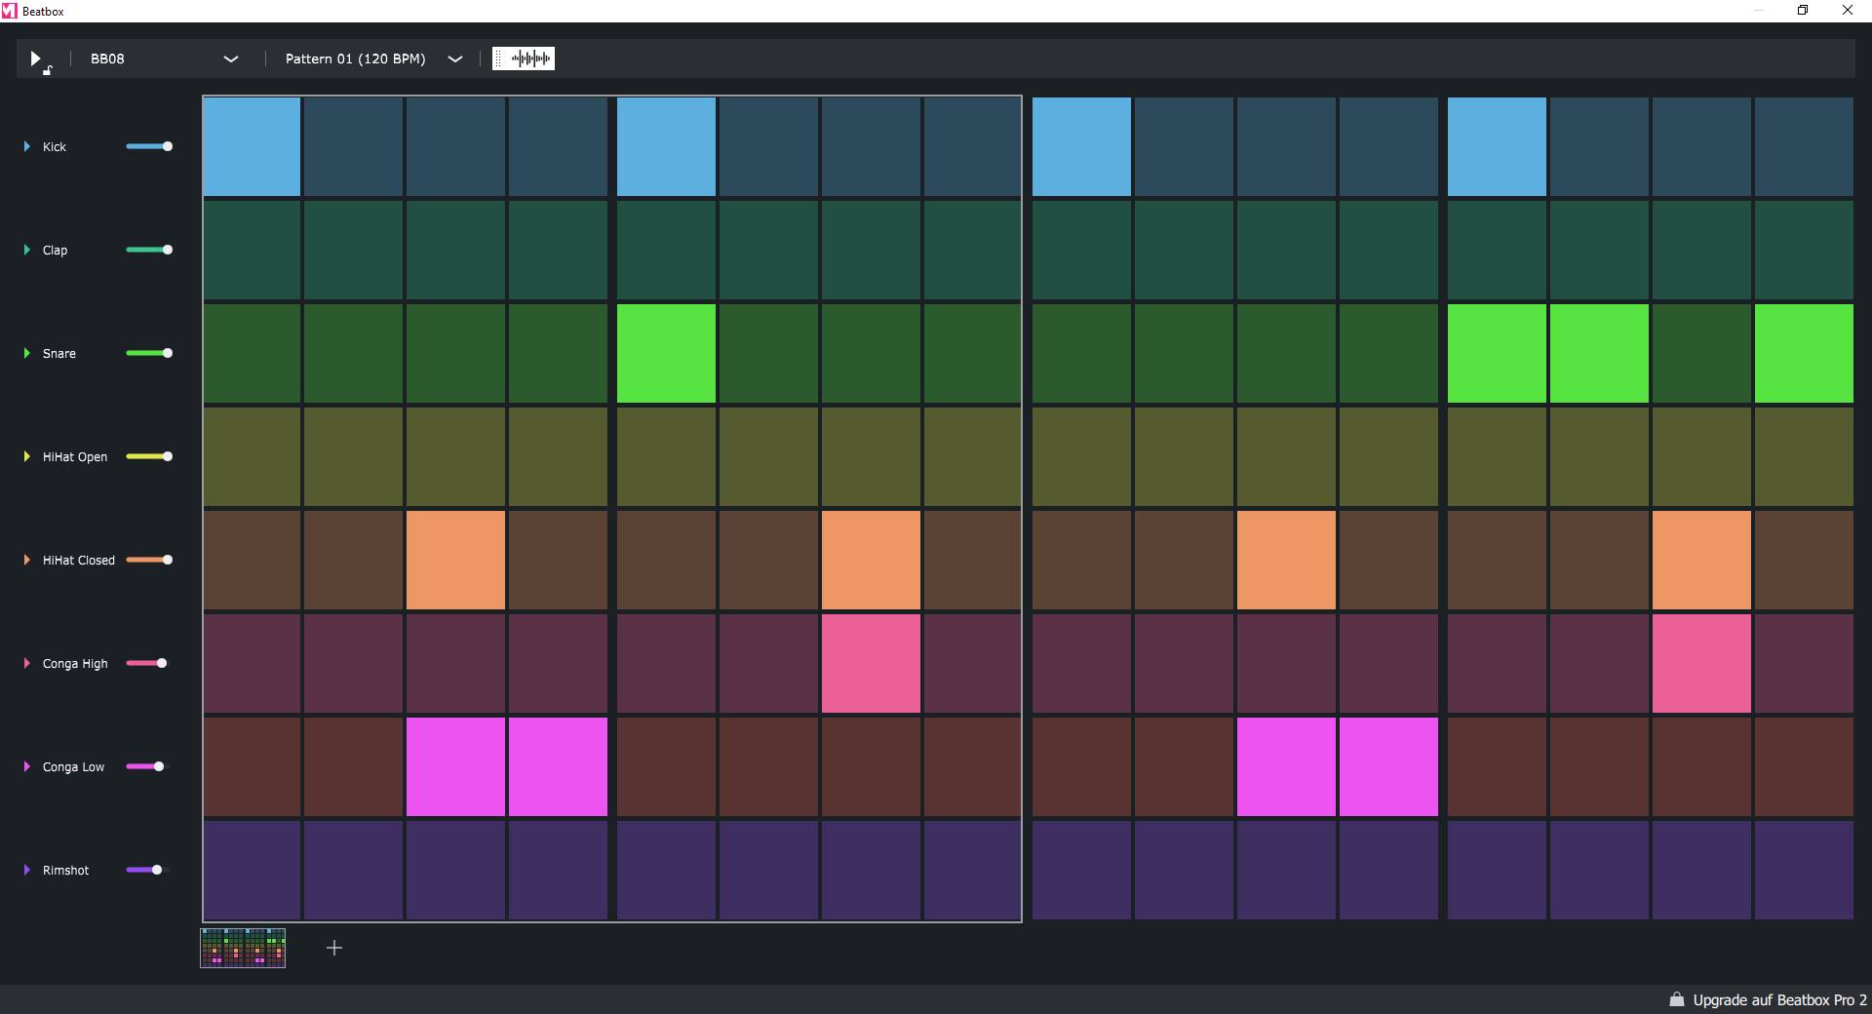Adjust the Snare volume slider
The height and width of the screenshot is (1014, 1872).
(149, 353)
